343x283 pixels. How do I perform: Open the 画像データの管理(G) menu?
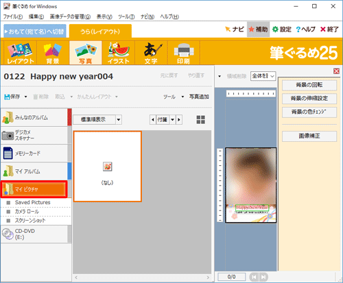pyautogui.click(x=70, y=16)
